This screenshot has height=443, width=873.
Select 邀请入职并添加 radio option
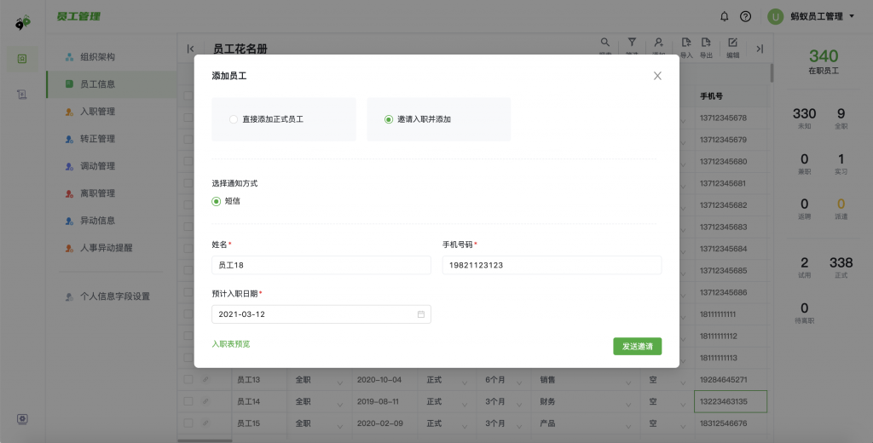[x=389, y=119]
